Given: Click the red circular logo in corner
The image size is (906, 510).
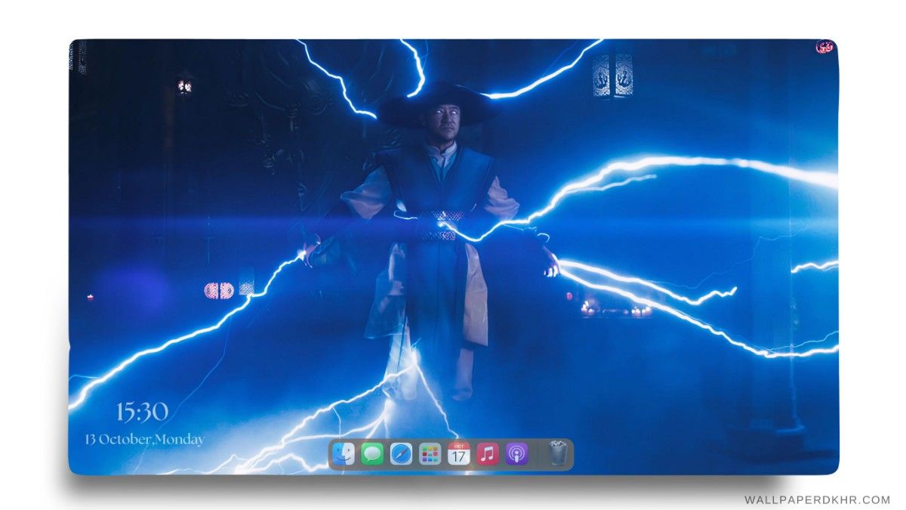Looking at the screenshot, I should (824, 47).
